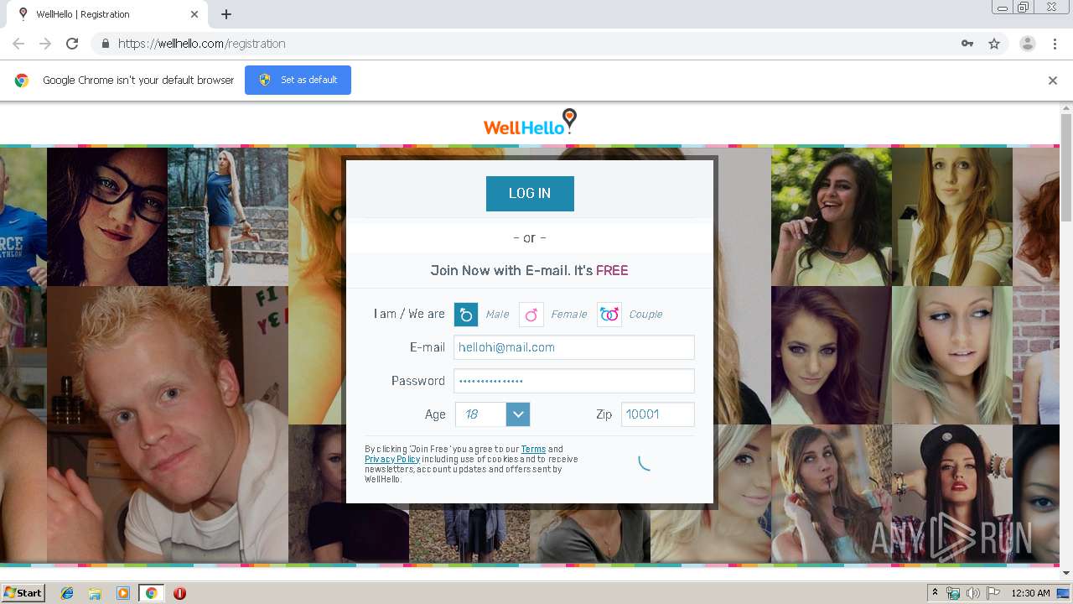Click the Male label text
Viewport: 1073px width, 604px height.
(497, 315)
